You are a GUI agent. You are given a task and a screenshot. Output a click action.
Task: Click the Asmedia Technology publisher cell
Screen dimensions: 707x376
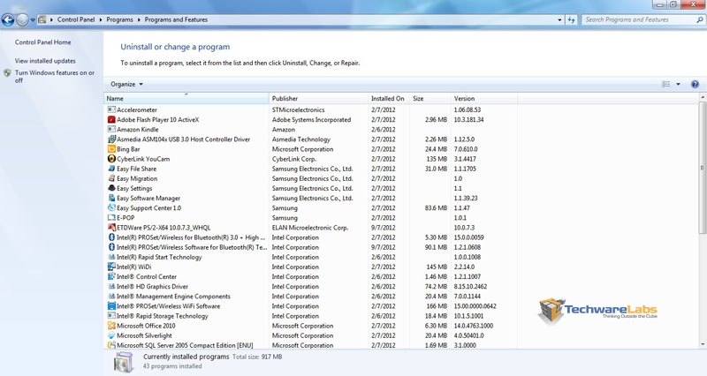(x=300, y=139)
